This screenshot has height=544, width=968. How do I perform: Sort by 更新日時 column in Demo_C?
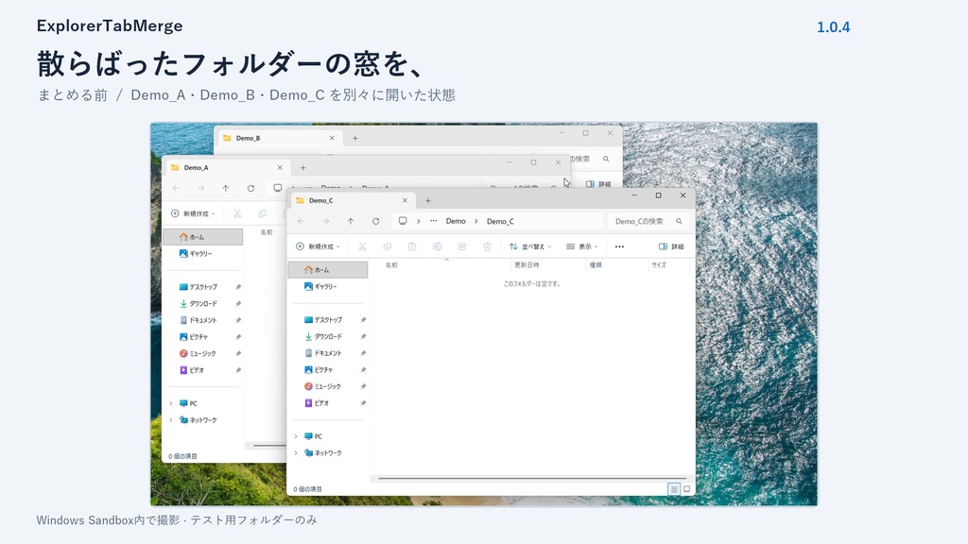point(527,265)
